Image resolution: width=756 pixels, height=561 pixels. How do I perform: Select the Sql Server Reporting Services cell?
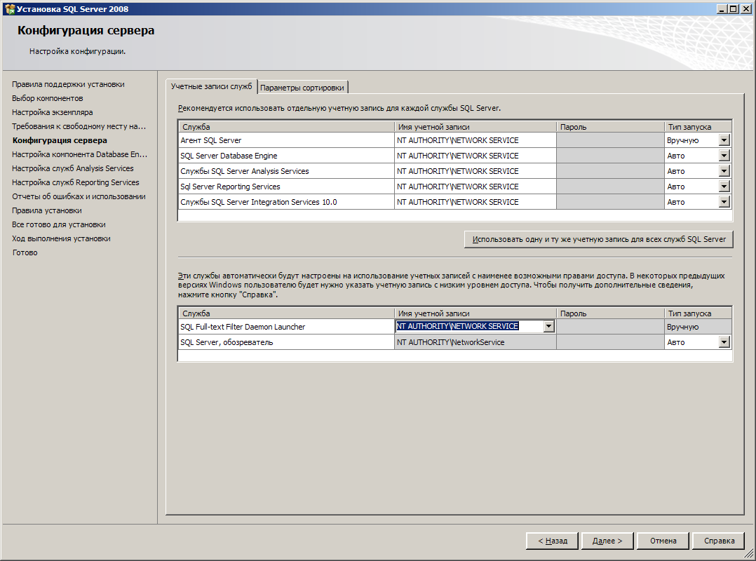[286, 187]
